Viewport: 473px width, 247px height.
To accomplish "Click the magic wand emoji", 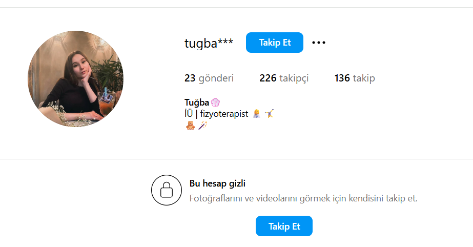I will (203, 125).
